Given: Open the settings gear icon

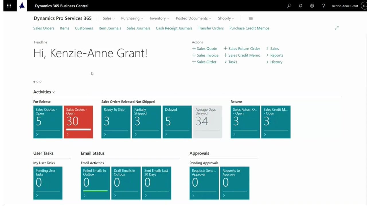Looking at the screenshot, I should click(312, 6).
